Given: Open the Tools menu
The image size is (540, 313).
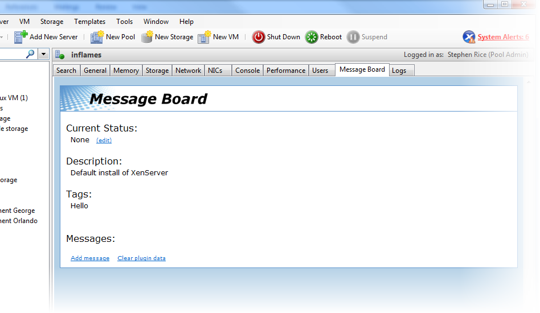Looking at the screenshot, I should click(124, 21).
